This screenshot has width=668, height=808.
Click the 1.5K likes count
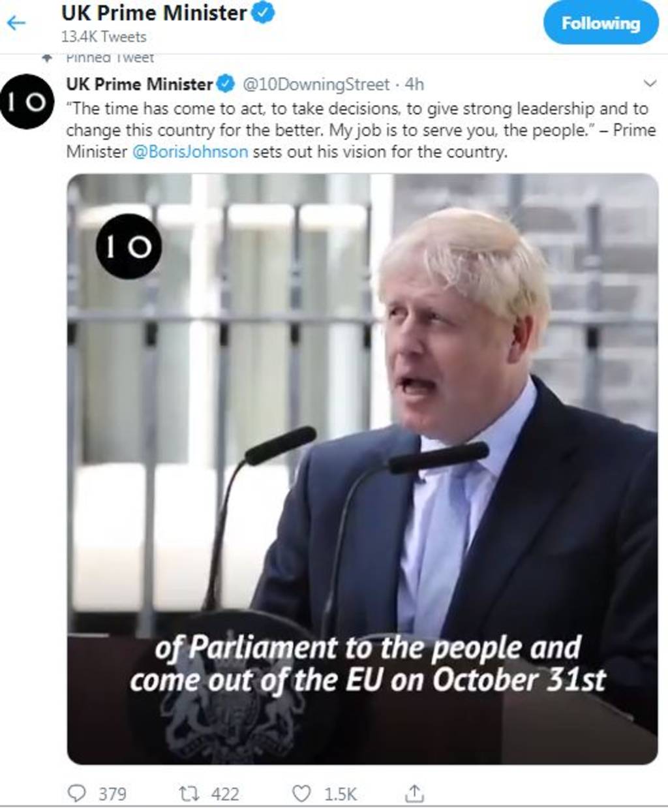pyautogui.click(x=341, y=794)
